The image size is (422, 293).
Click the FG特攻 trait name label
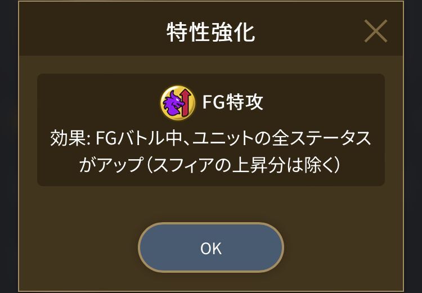click(x=232, y=102)
